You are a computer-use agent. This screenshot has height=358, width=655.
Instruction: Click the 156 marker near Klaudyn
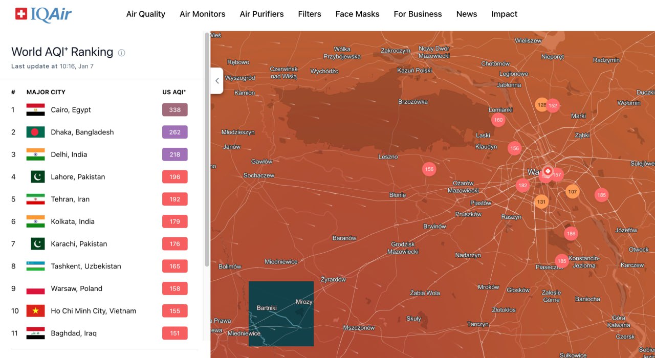coord(514,148)
